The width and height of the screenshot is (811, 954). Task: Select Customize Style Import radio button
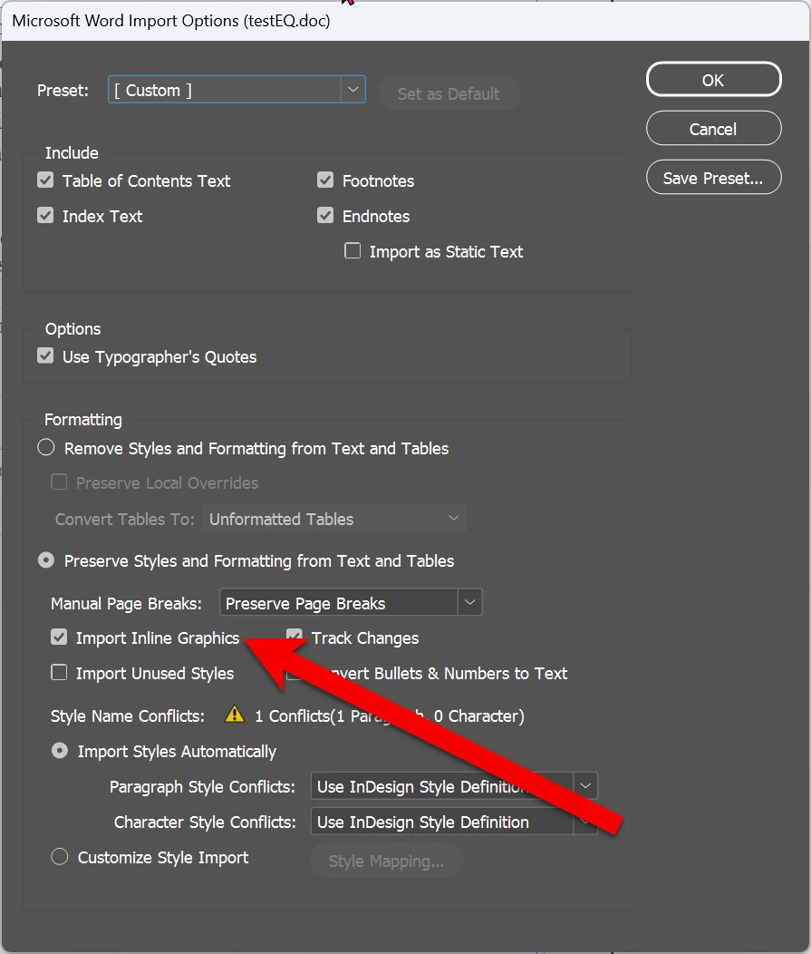tap(60, 857)
